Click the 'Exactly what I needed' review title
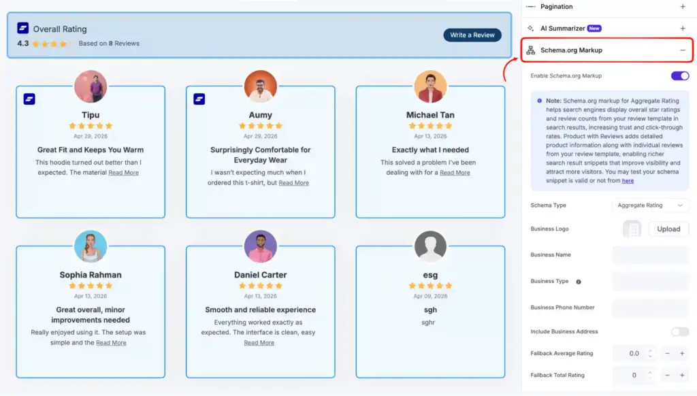697x396 pixels. 430,150
